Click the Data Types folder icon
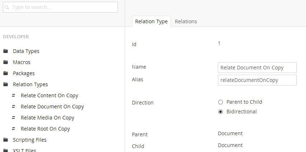Image resolution: width=306 pixels, height=152 pixels. click(5, 51)
